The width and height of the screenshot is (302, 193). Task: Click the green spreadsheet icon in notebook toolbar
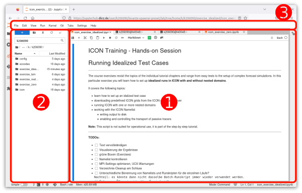click(x=149, y=38)
